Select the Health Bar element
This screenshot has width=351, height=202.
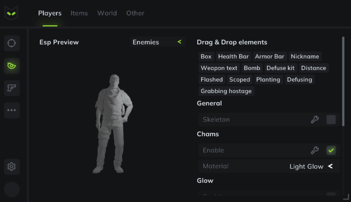point(234,56)
